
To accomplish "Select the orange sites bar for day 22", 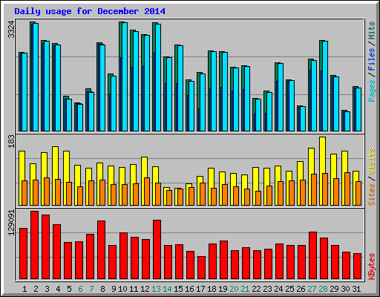I will (x=258, y=198).
